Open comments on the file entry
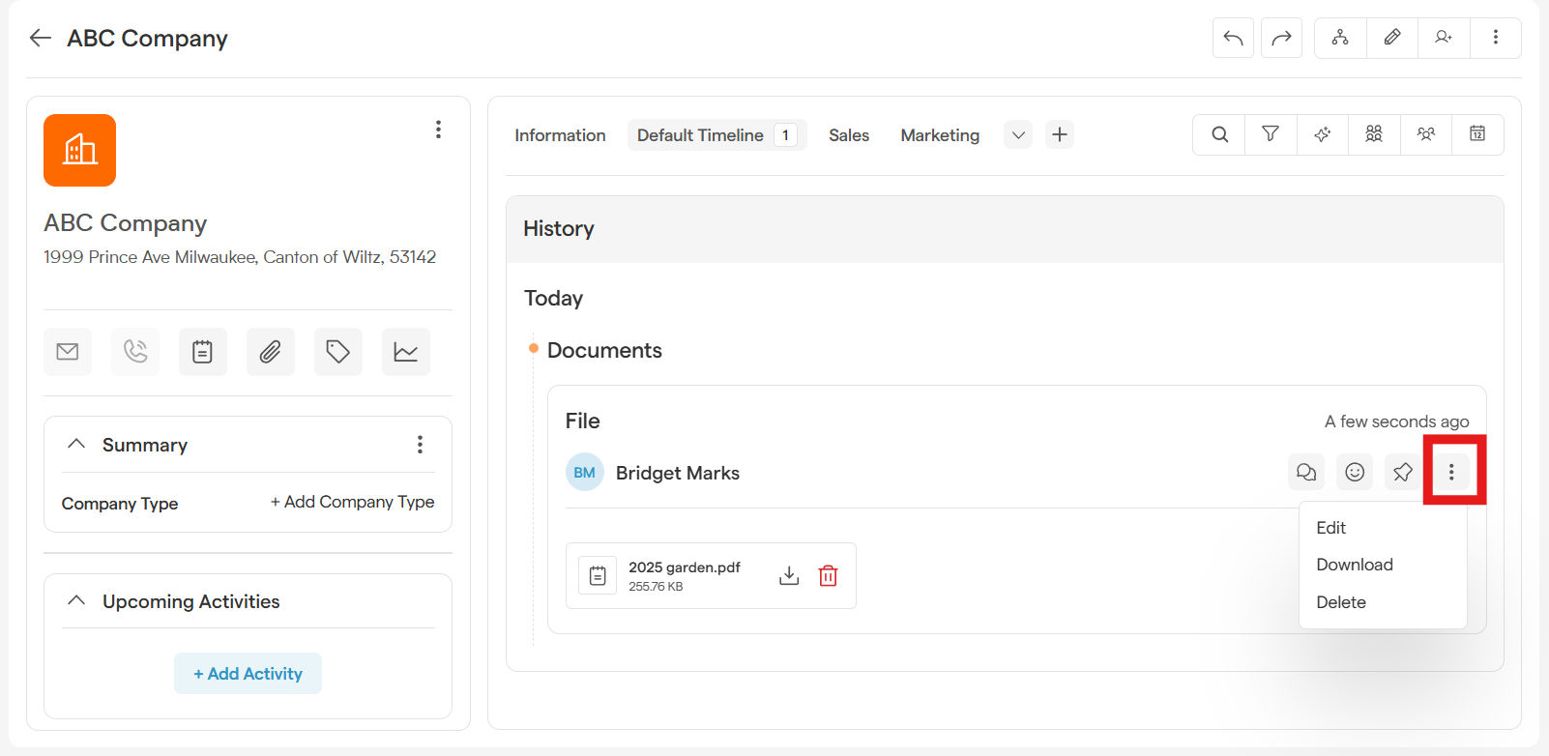The image size is (1549, 756). coord(1306,472)
